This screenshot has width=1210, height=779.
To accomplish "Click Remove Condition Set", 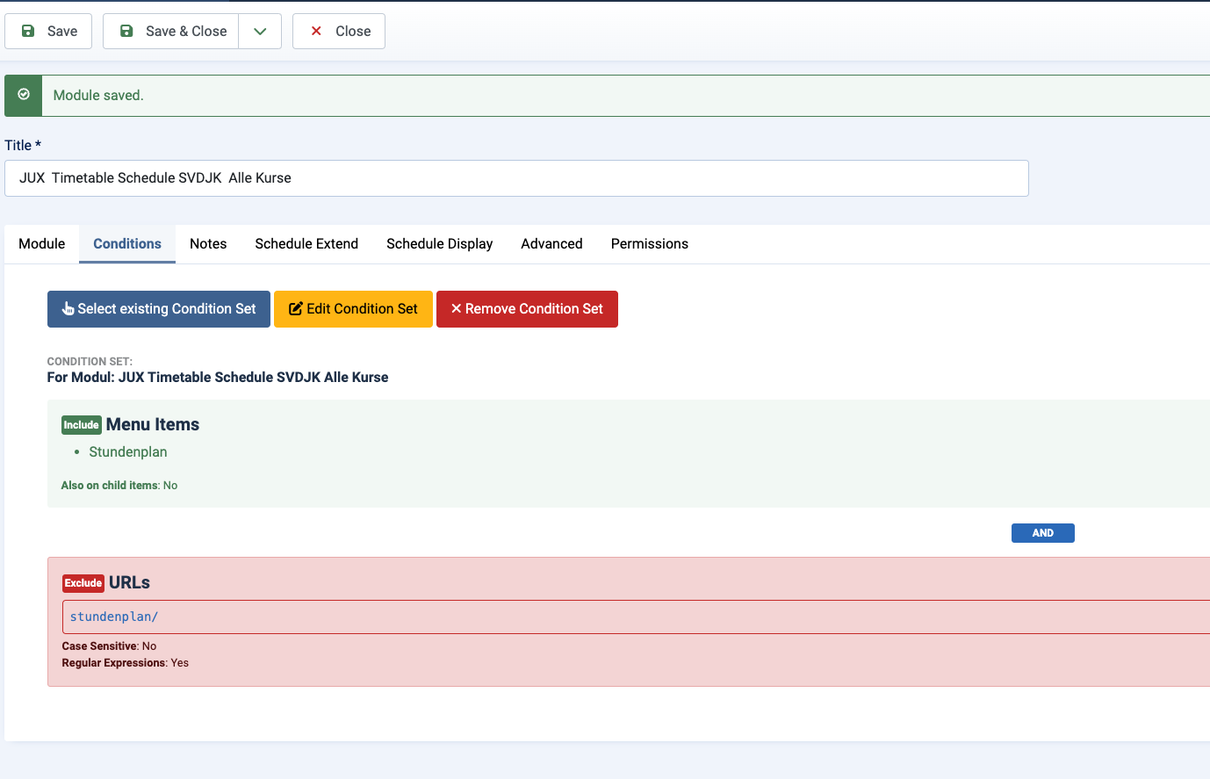I will (527, 309).
